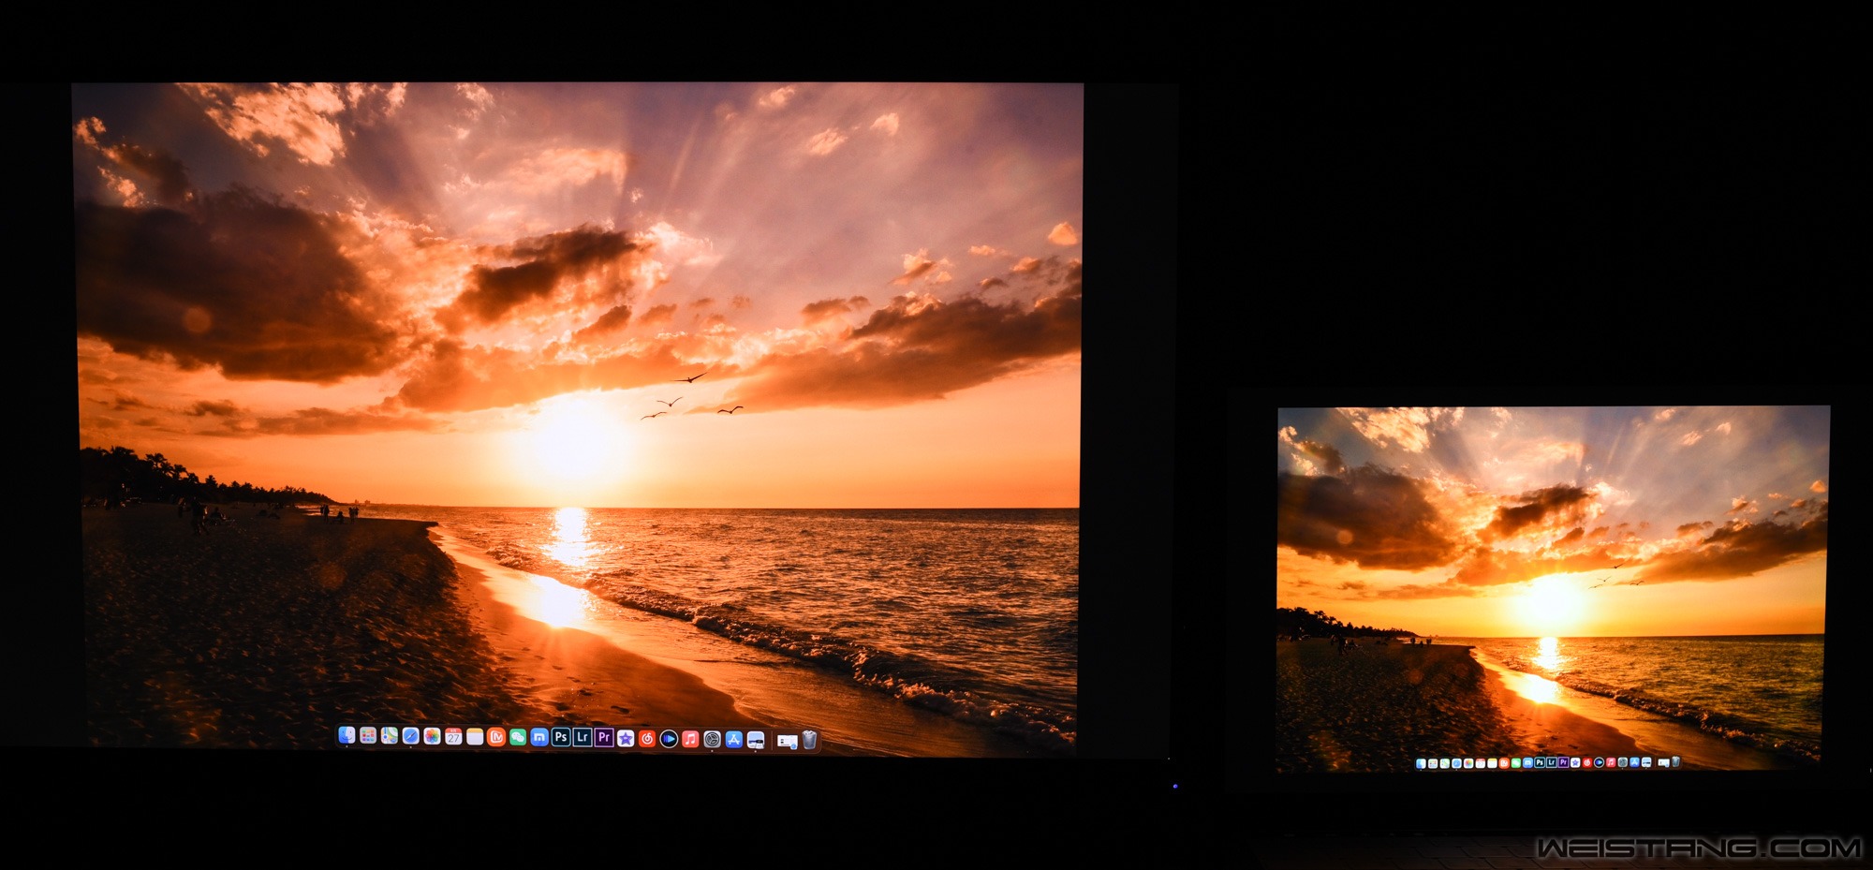Open dark circular blue play-button app, large display

pos(669,738)
